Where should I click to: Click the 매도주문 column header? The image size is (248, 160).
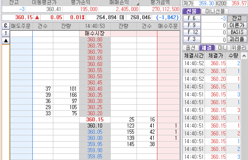(x=21, y=26)
